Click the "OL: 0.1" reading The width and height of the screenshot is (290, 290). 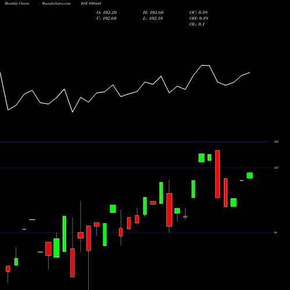pyautogui.click(x=197, y=24)
